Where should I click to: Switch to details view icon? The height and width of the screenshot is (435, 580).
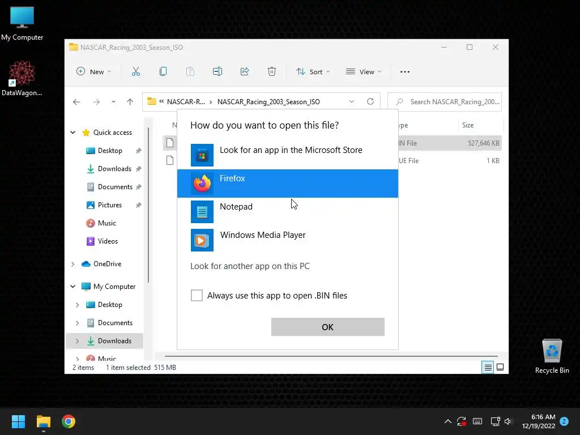click(488, 367)
